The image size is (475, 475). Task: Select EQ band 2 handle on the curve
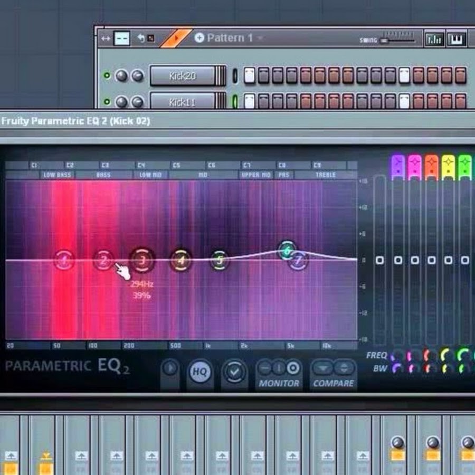pyautogui.click(x=103, y=260)
